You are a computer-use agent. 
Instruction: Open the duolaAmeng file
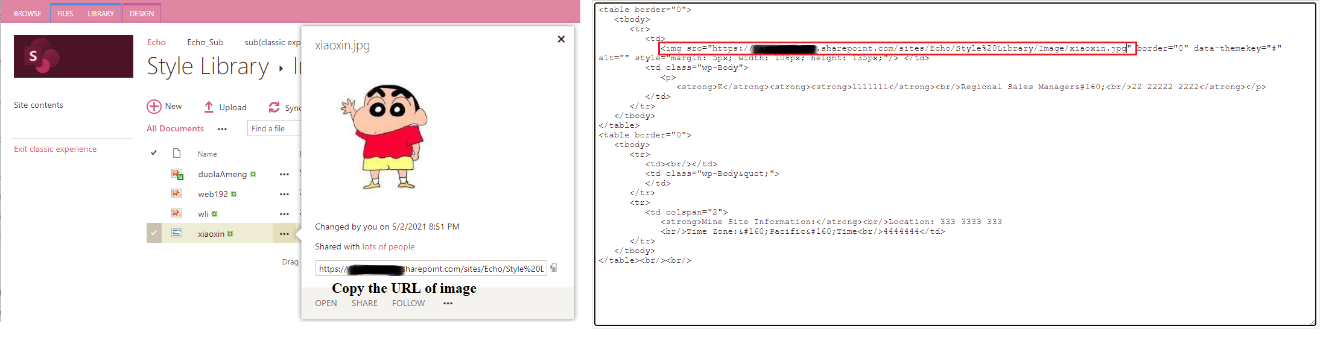coord(222,174)
